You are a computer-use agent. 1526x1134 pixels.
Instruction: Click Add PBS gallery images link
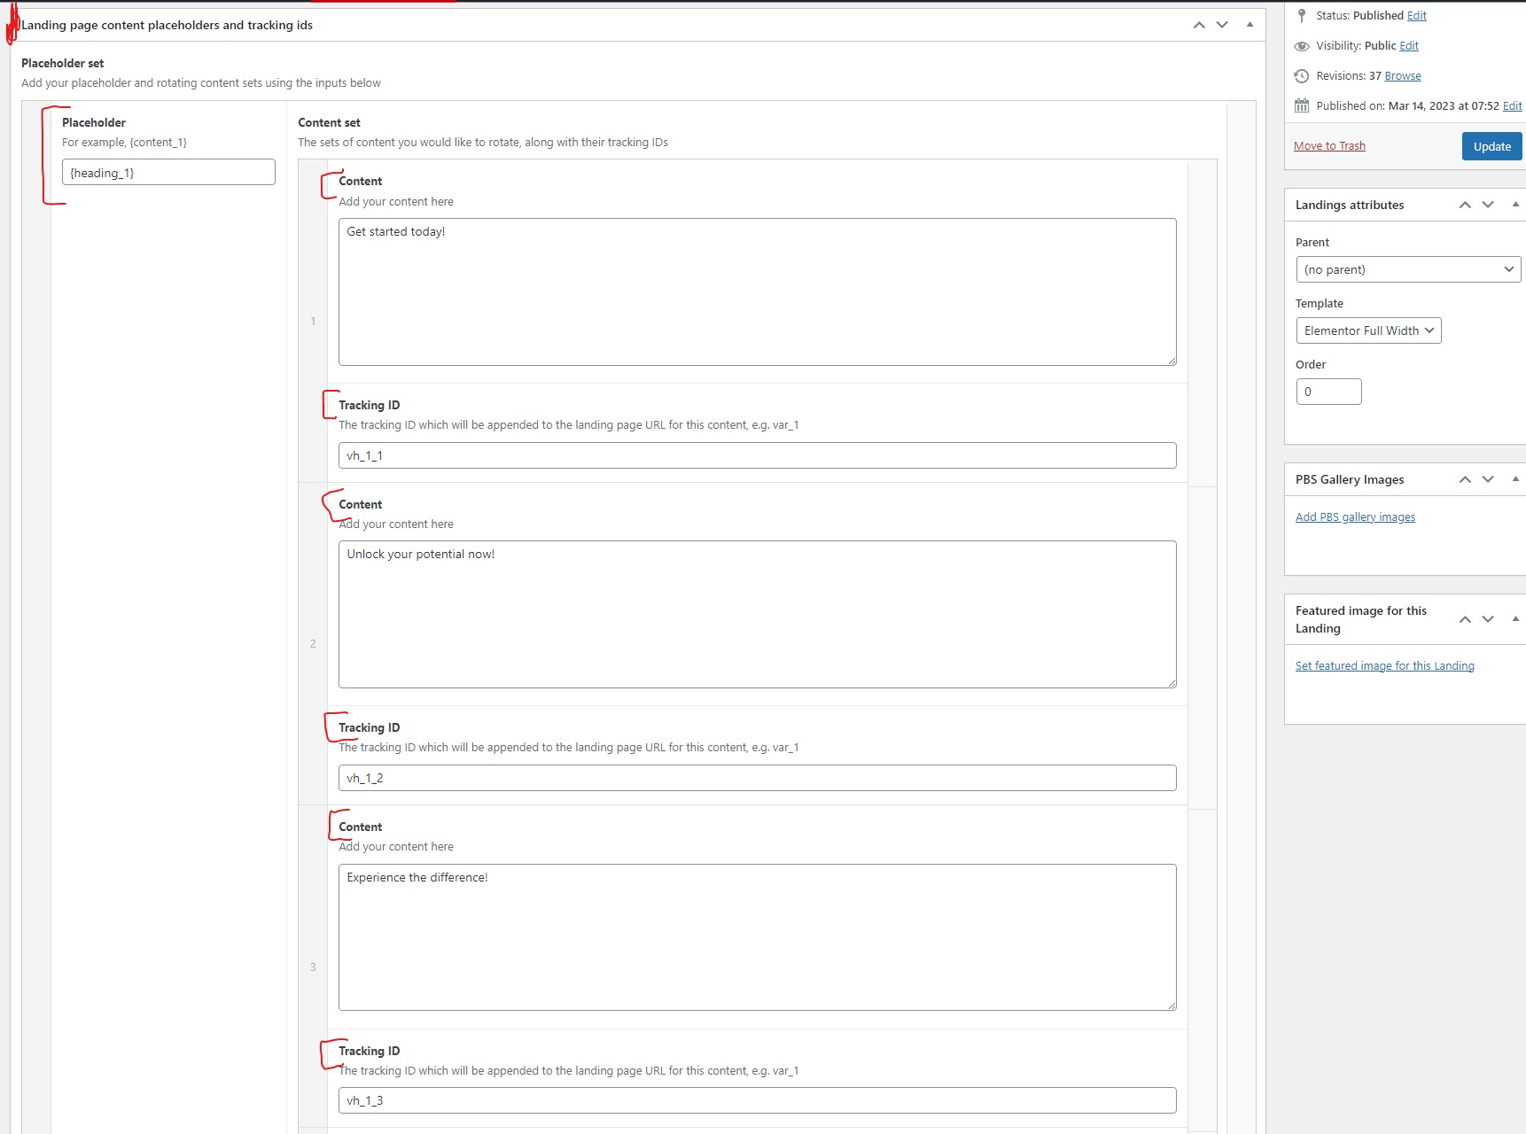coord(1355,517)
